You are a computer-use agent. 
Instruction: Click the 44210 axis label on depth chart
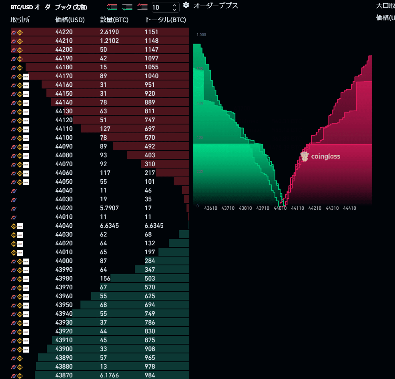click(x=315, y=208)
